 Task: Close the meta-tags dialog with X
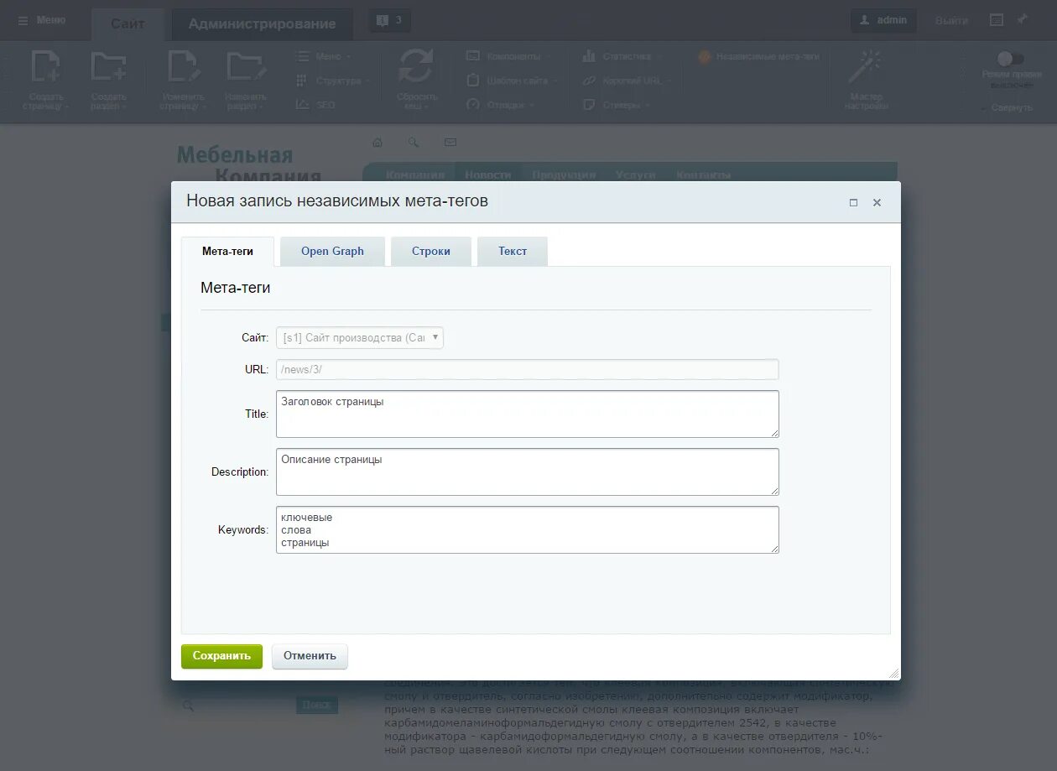point(877,202)
